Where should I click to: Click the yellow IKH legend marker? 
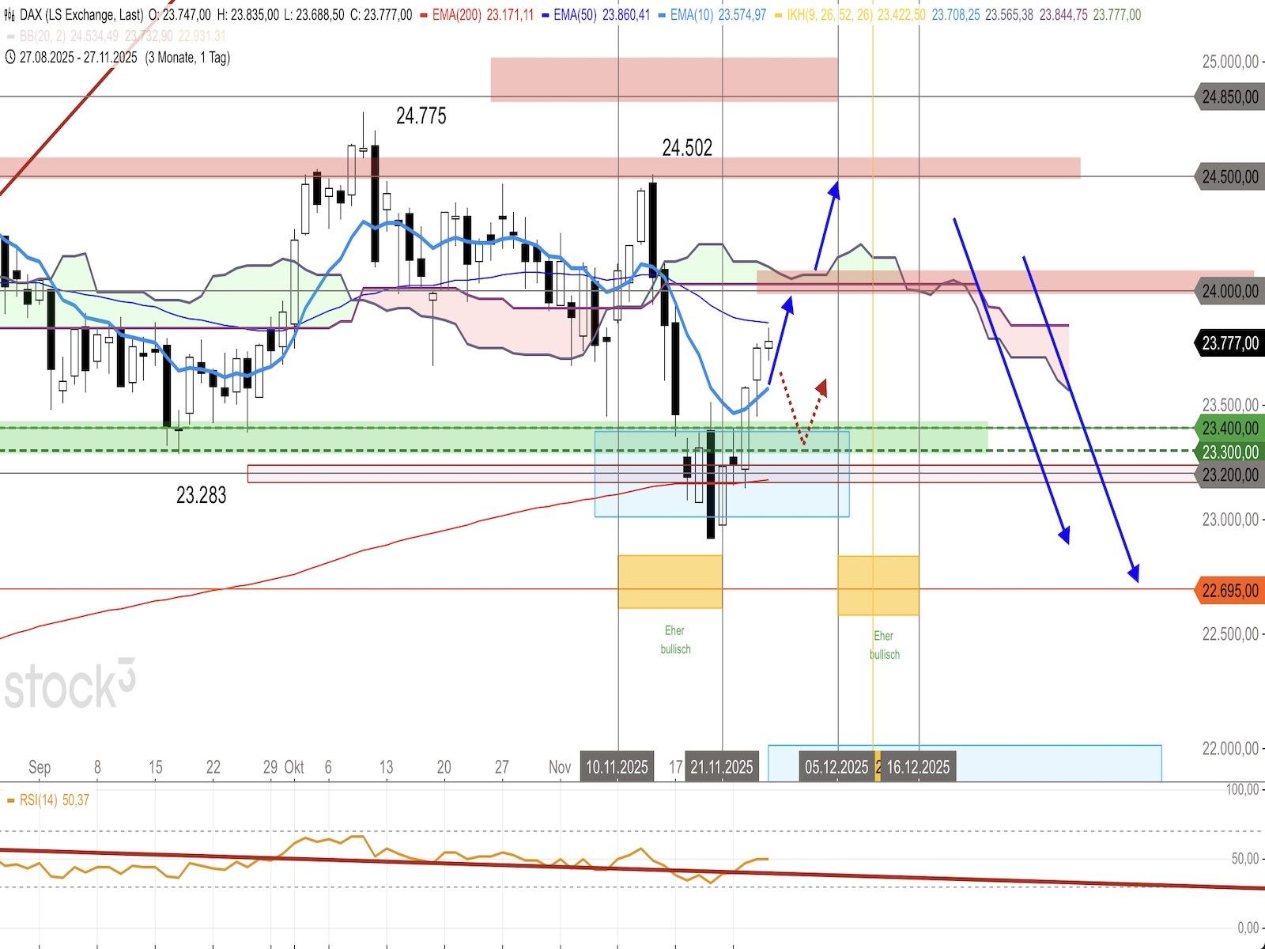778,15
